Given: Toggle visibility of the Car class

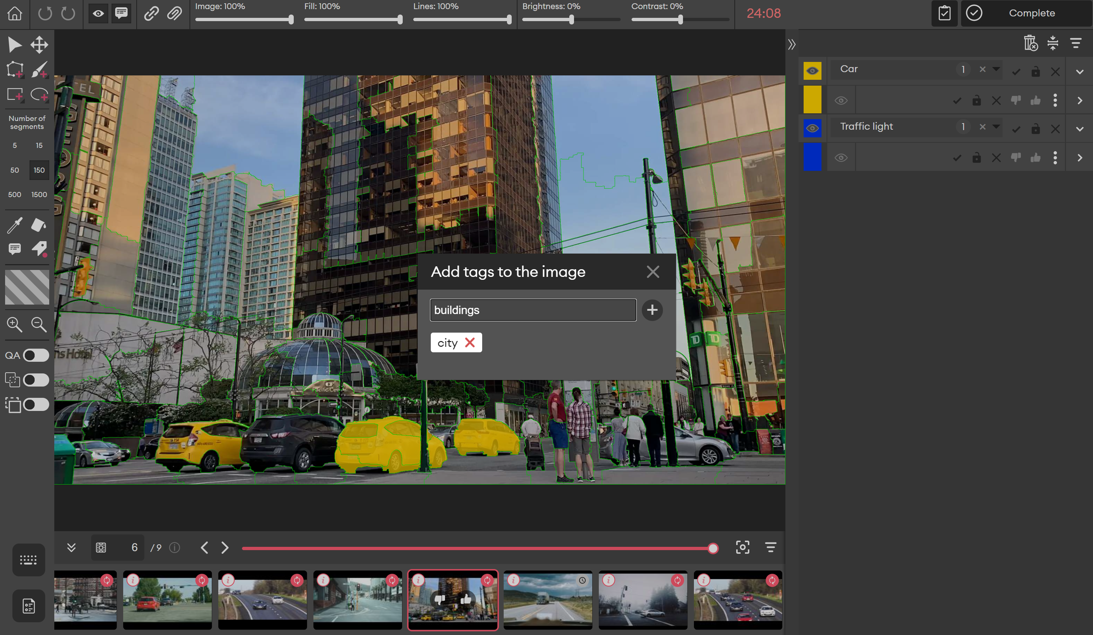Looking at the screenshot, I should (812, 71).
